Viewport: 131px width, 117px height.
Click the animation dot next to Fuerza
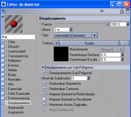click(40, 24)
